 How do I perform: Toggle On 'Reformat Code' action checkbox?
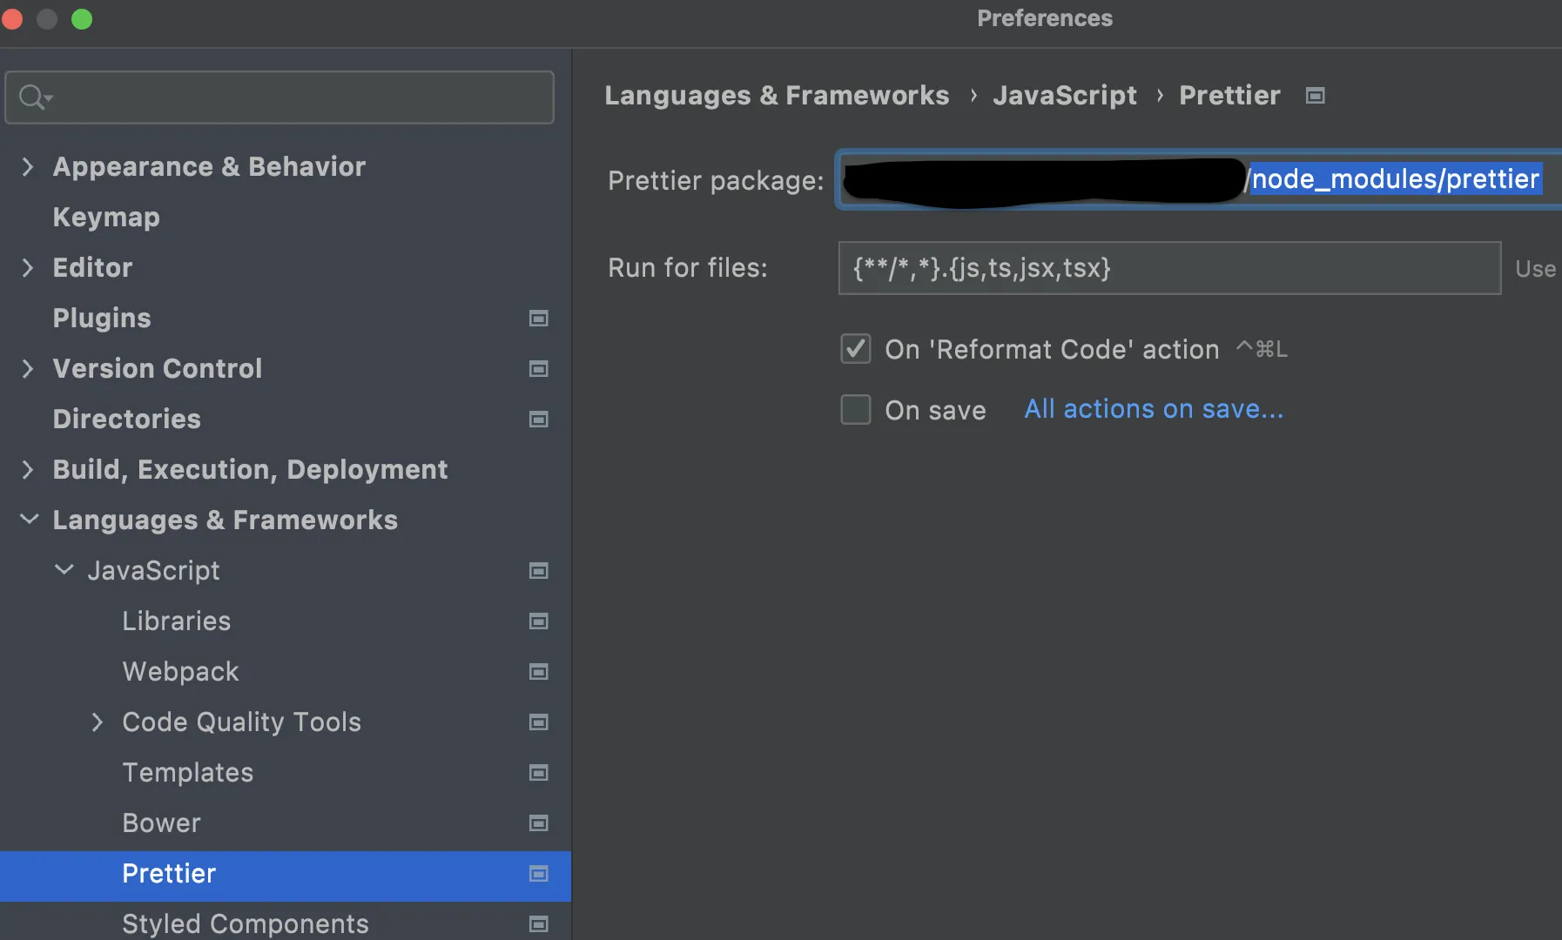(x=856, y=349)
